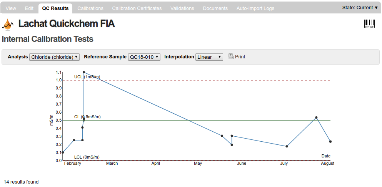Switch to the Edit tab
Screen dimensions: 382x187
click(29, 8)
